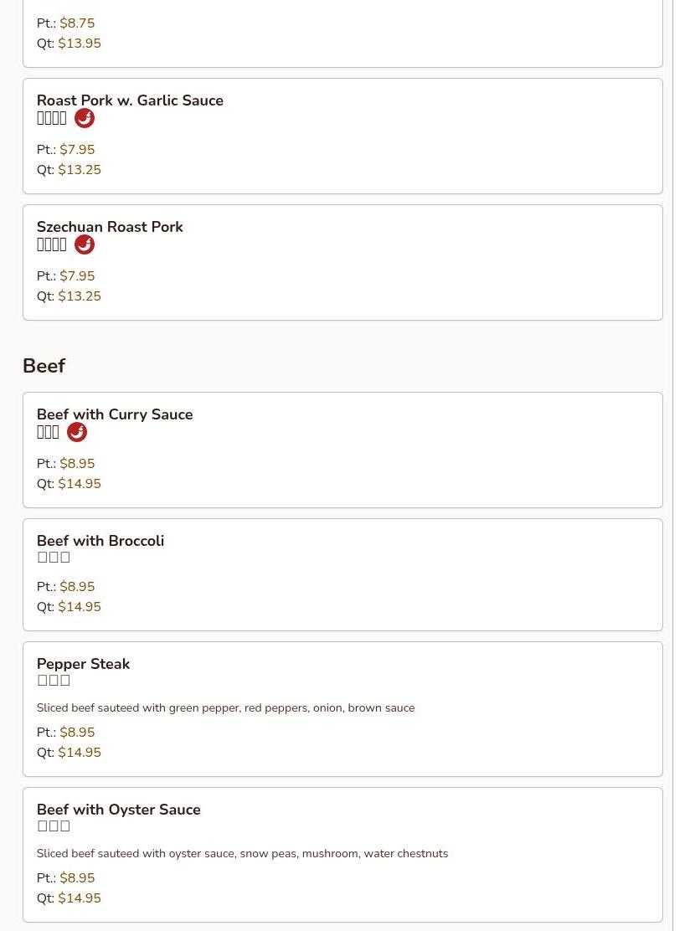Image resolution: width=690 pixels, height=931 pixels.
Task: Click Qt. $13.95 price at top card
Action: pyautogui.click(x=79, y=44)
